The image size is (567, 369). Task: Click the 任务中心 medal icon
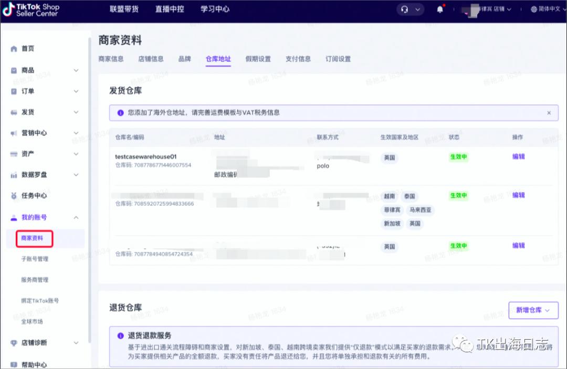pos(14,196)
